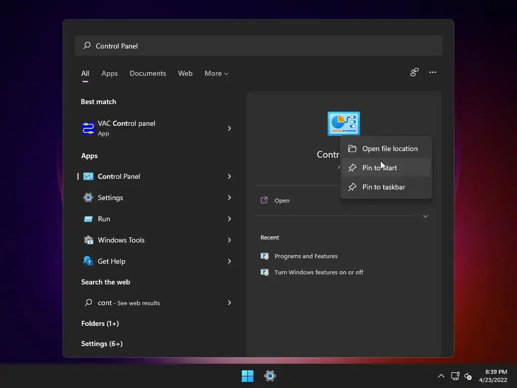This screenshot has width=517, height=388.
Task: Click the muted volume icon in tray
Action: [468, 376]
